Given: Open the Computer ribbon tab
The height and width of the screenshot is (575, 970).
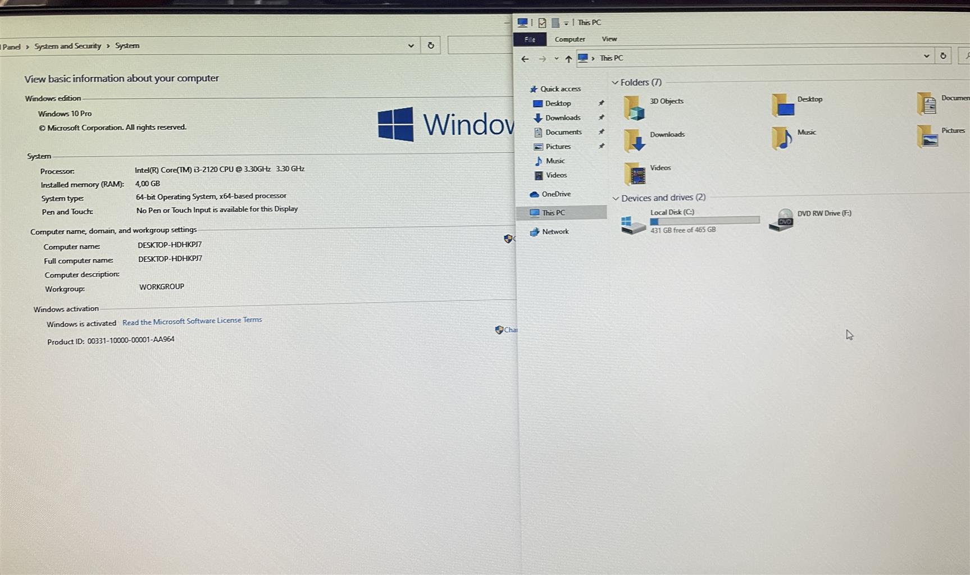Looking at the screenshot, I should [570, 39].
